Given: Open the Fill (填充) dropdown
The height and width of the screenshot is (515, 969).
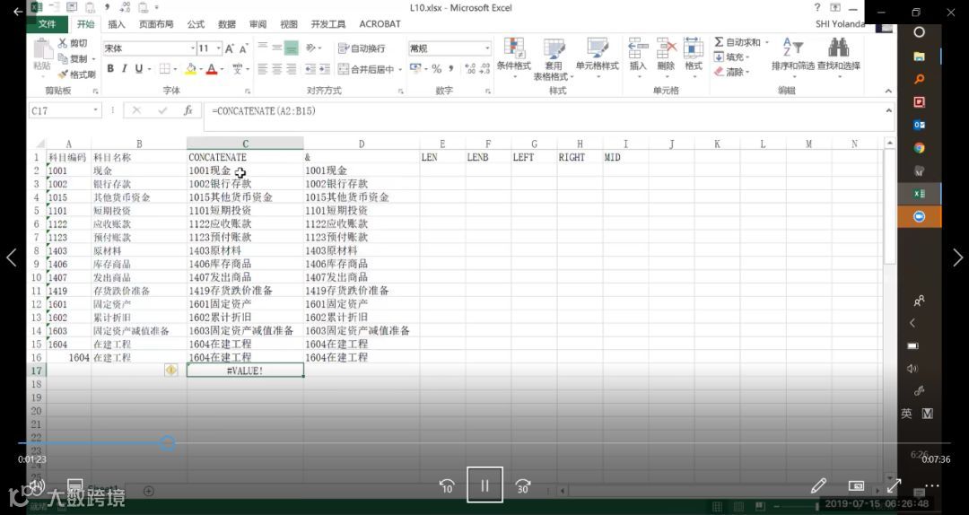Looking at the screenshot, I should click(x=732, y=57).
